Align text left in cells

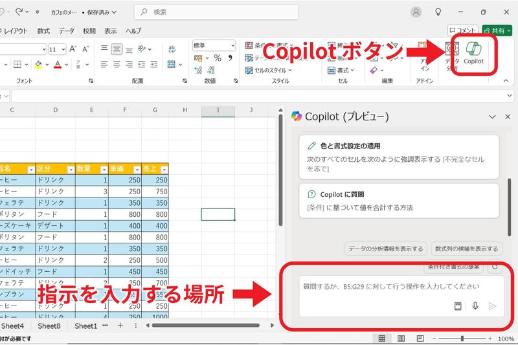pos(104,64)
